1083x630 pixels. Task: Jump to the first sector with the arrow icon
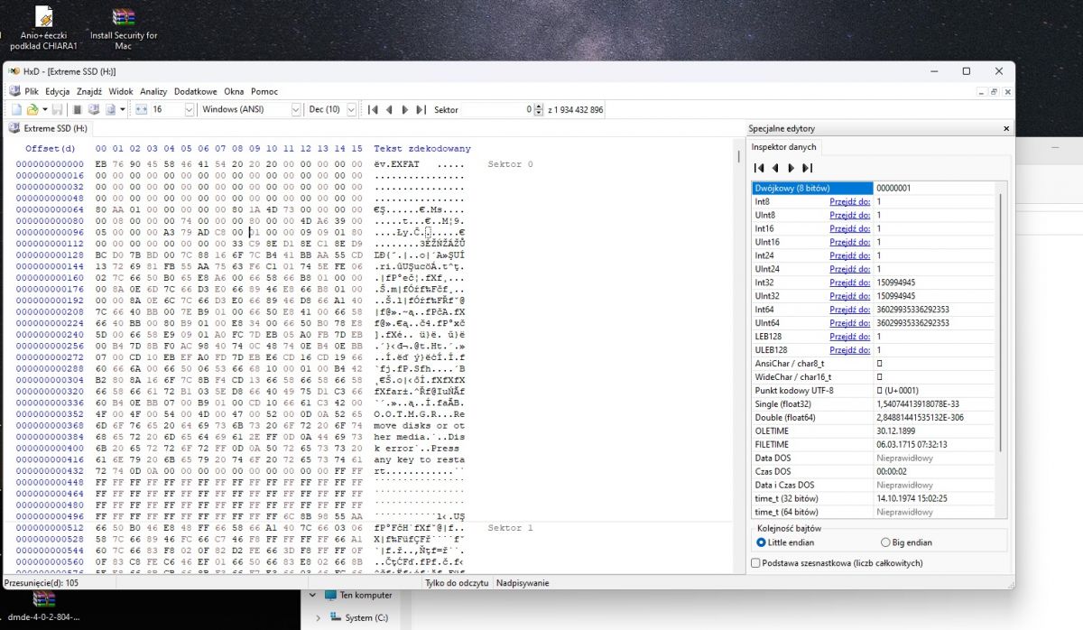[x=374, y=108]
